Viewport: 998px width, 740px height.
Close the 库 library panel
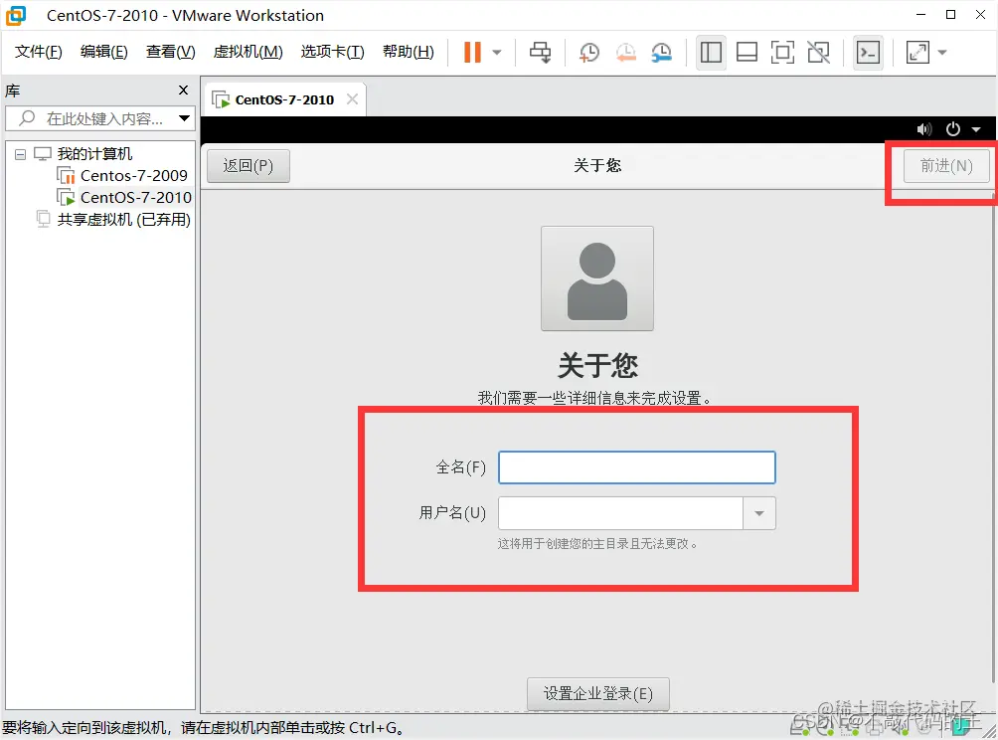click(x=183, y=91)
